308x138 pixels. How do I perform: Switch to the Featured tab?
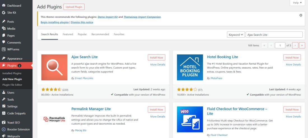coord(68,34)
